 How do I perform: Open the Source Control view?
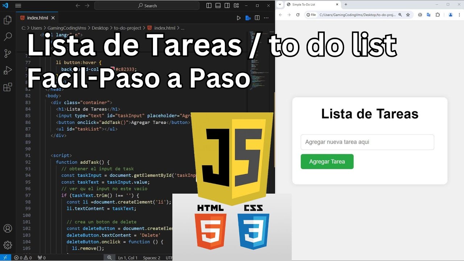(8, 54)
